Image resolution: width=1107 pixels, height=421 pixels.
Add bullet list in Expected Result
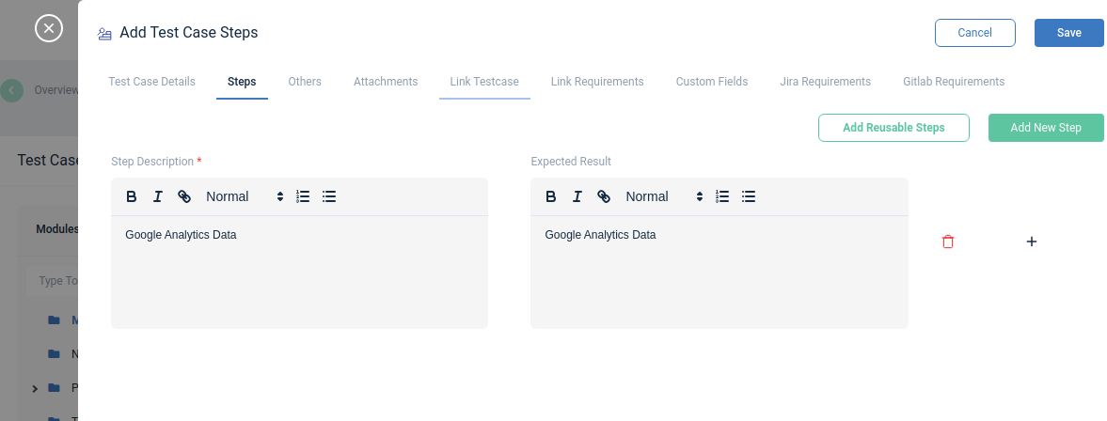point(749,196)
